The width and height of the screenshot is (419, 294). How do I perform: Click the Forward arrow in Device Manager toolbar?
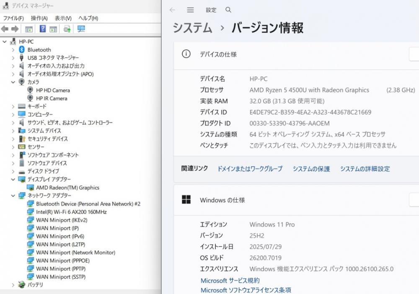15,29
